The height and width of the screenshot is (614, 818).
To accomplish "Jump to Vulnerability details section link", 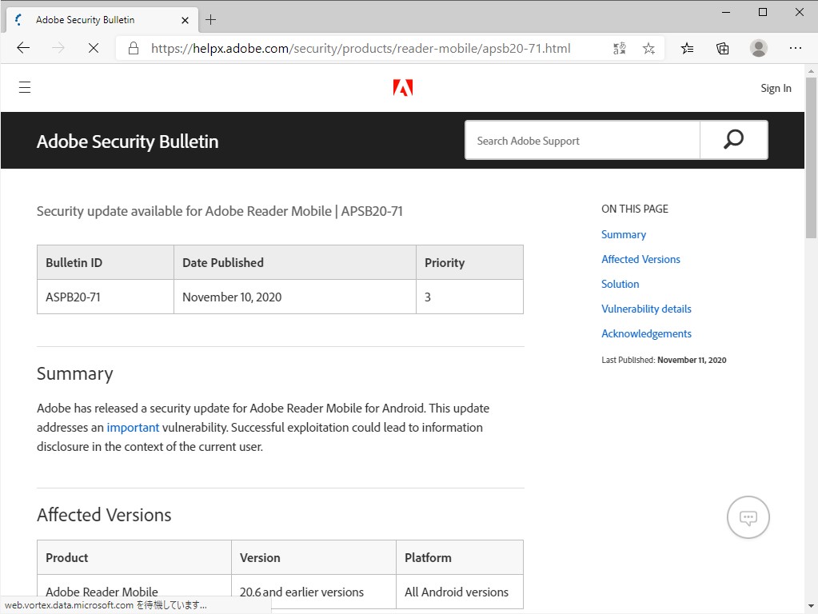I will pyautogui.click(x=646, y=309).
